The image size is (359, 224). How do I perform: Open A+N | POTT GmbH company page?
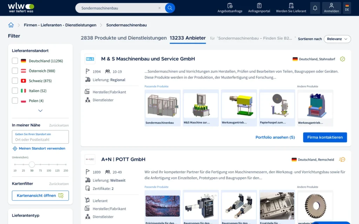pyautogui.click(x=123, y=159)
